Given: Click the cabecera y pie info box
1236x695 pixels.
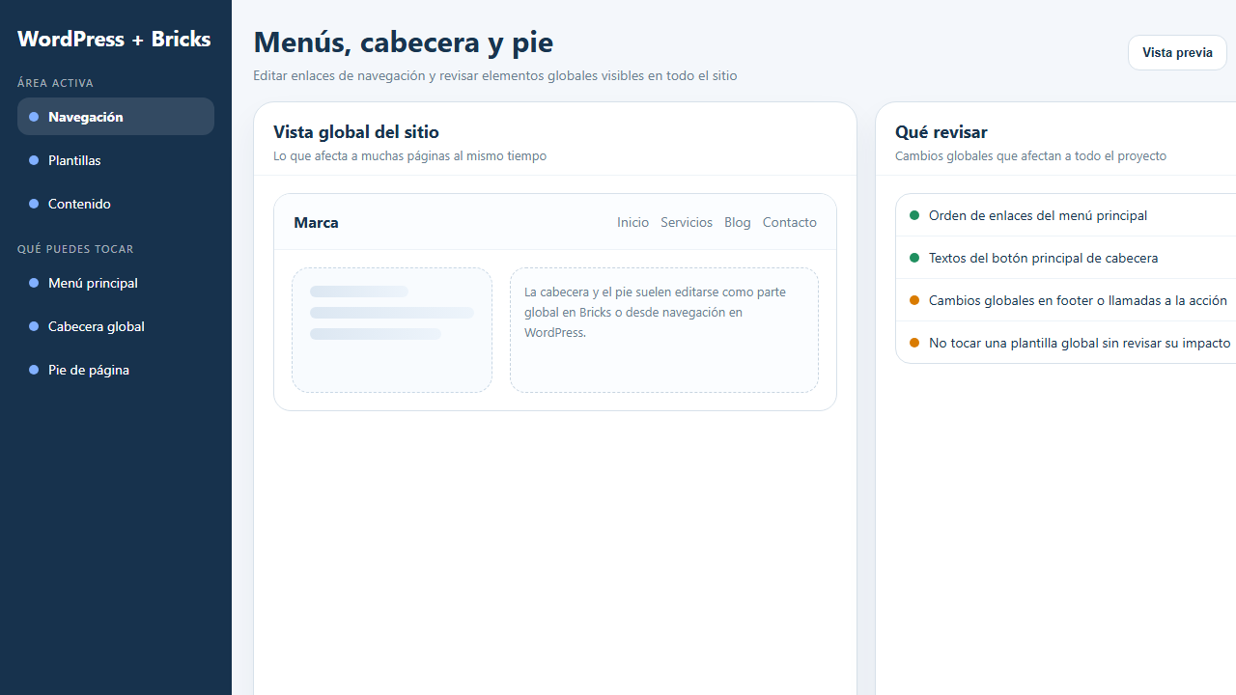Looking at the screenshot, I should tap(663, 330).
